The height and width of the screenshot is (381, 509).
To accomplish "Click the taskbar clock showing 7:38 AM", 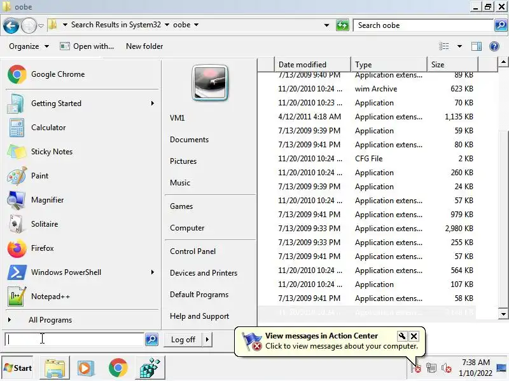I will click(475, 368).
